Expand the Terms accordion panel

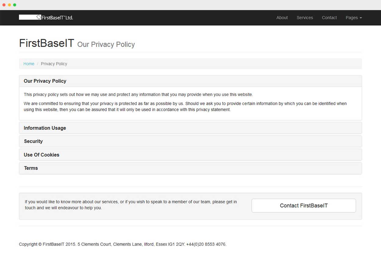[x=31, y=168]
